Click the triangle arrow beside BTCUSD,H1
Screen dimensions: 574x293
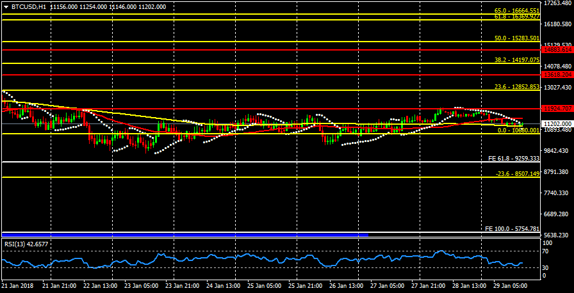6,6
